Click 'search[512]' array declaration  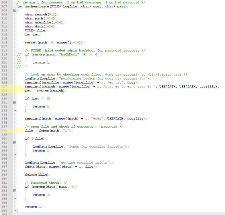pos(47,15)
